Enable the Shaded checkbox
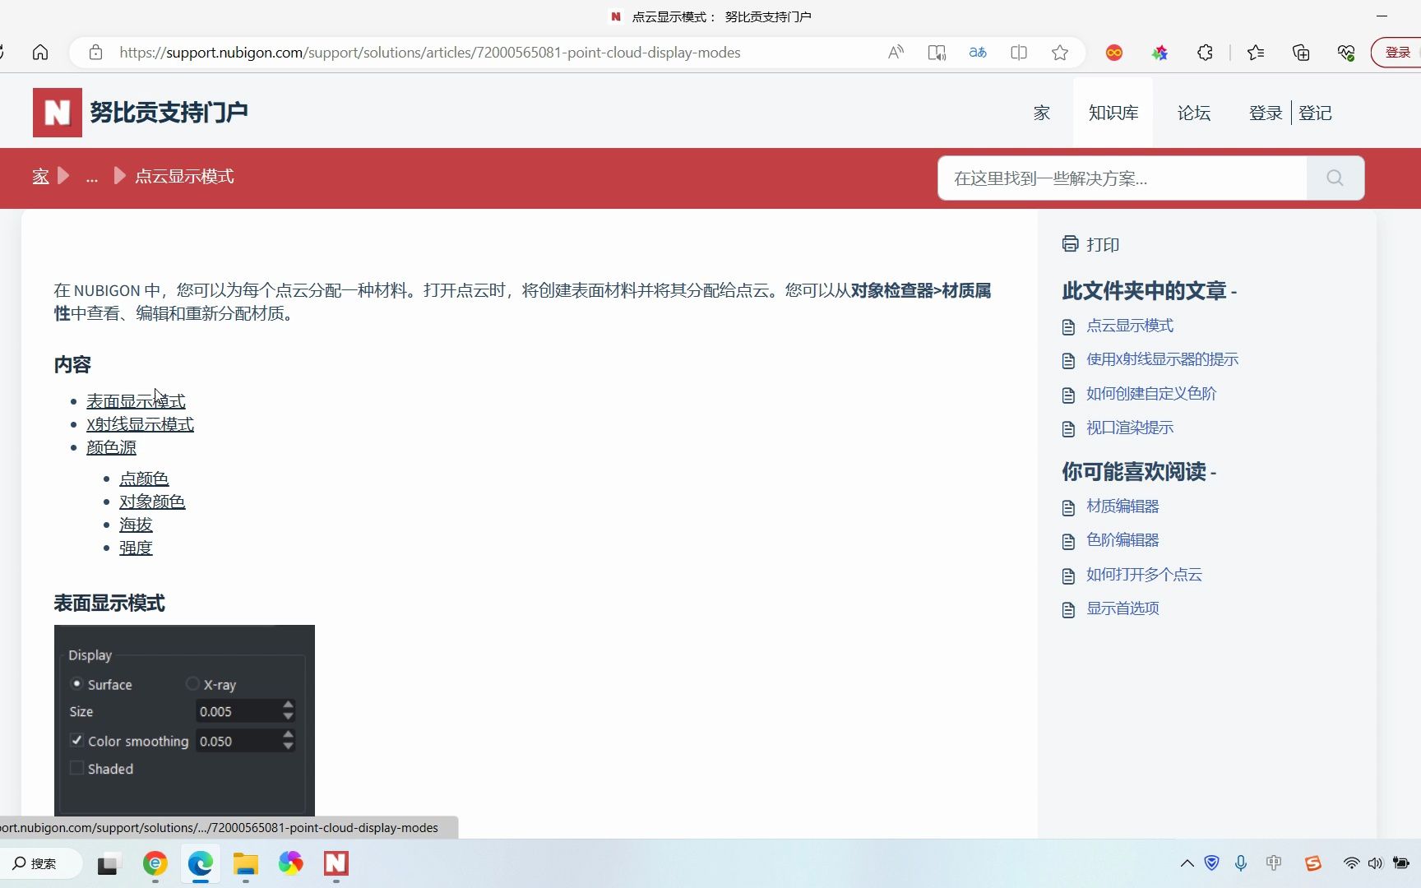The height and width of the screenshot is (888, 1421). click(76, 768)
